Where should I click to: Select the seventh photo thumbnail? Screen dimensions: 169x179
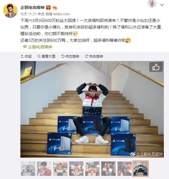point(125,169)
